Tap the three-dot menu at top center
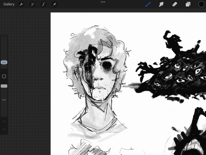This screenshot has width=206, height=155. [103, 2]
